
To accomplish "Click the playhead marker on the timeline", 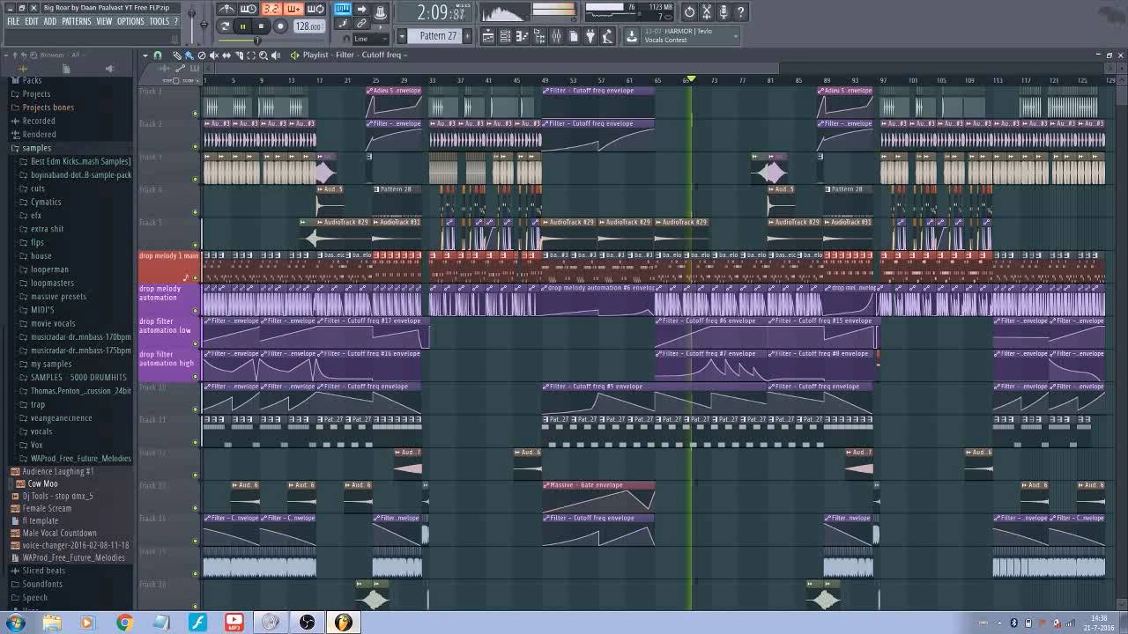I will [x=691, y=79].
